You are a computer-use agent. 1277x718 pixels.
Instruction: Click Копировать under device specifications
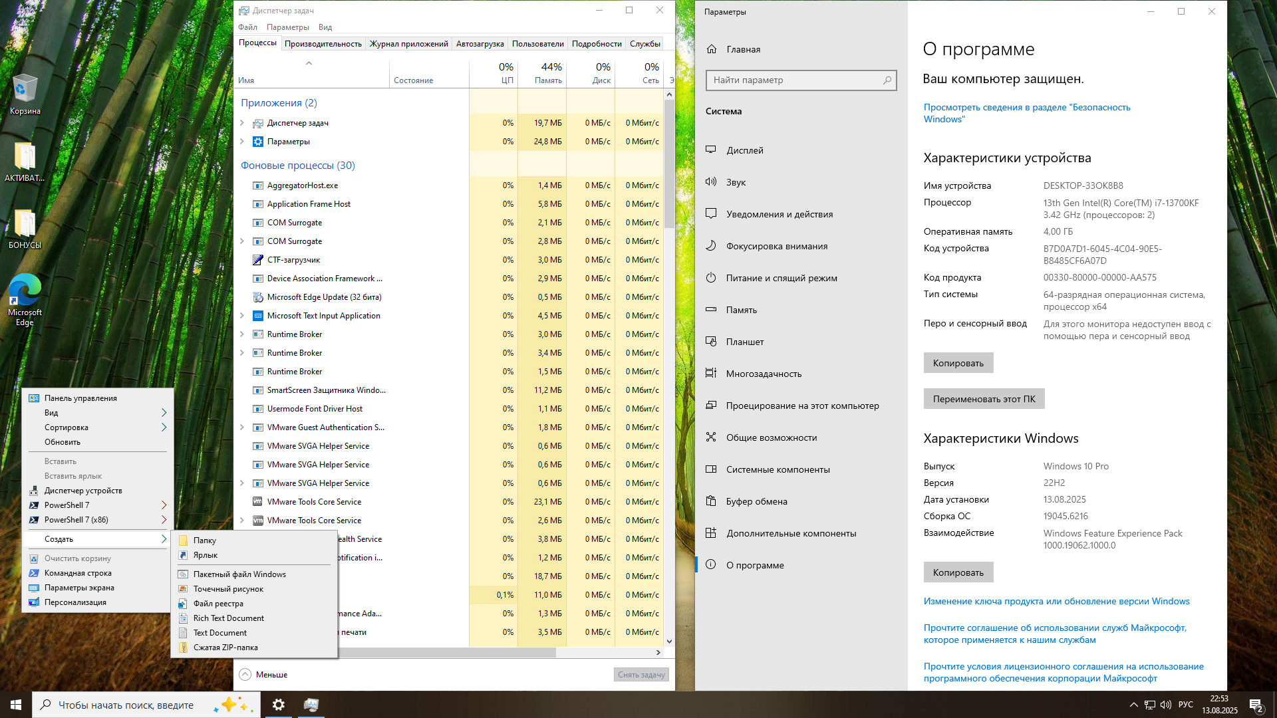958,363
